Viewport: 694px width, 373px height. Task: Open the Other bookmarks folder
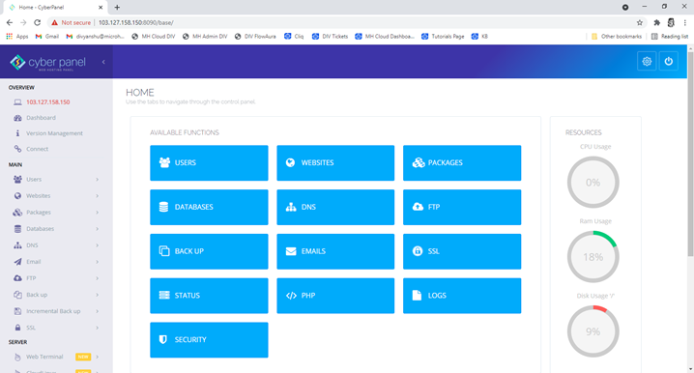[x=617, y=37]
